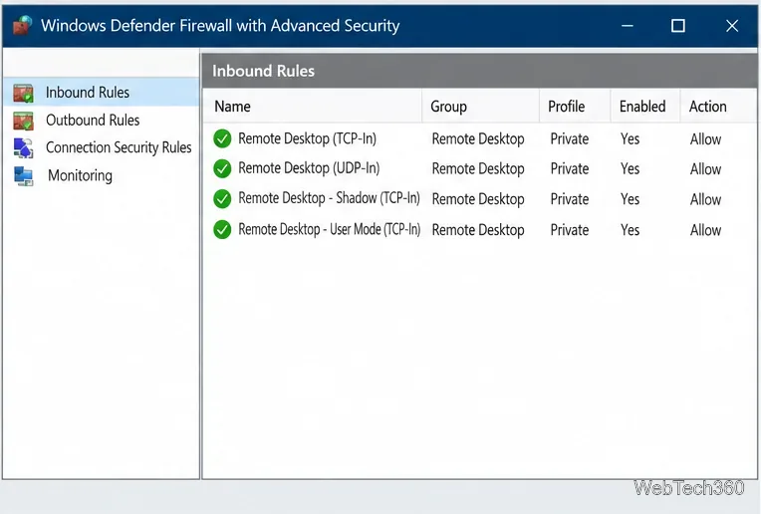Viewport: 761px width, 514px height.
Task: Click Group cell of the Shadow (TCP-In) row
Action: 478,199
